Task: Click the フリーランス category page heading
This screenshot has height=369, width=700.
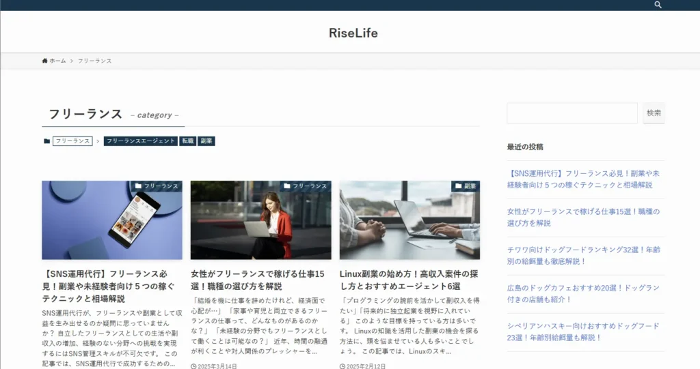Action: (x=85, y=114)
